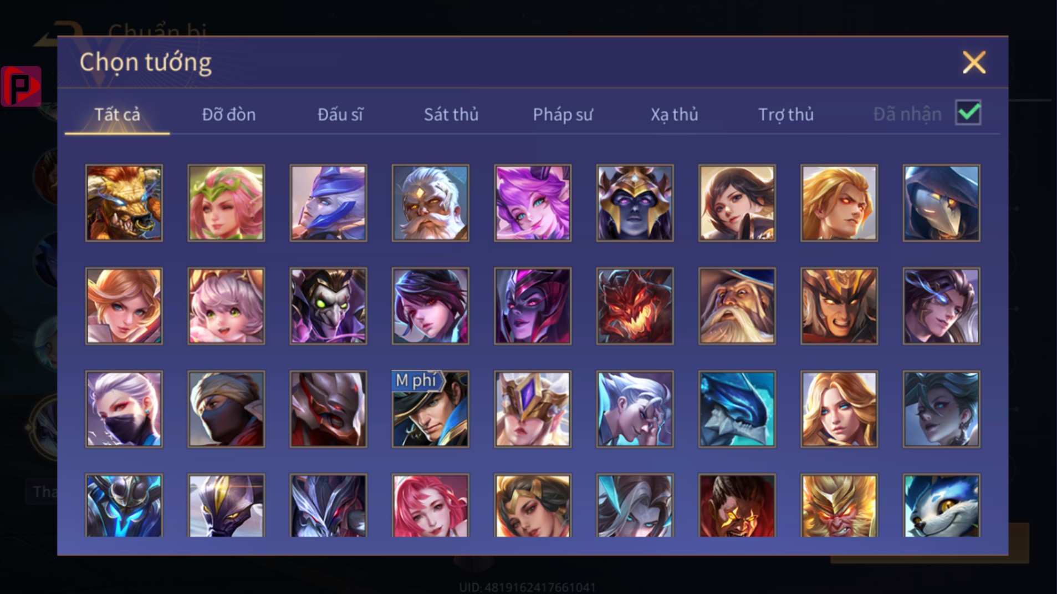Choose the white-bearded old man in the blue hat

pyautogui.click(x=737, y=306)
